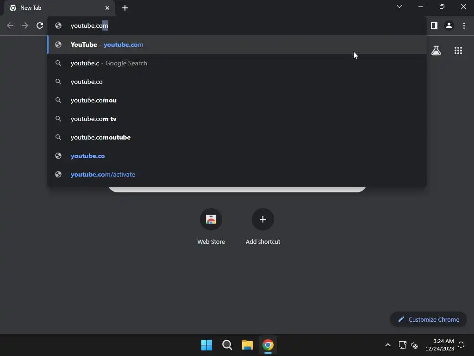This screenshot has height=356, width=474.
Task: Click the Customize Chrome button
Action: 428,319
